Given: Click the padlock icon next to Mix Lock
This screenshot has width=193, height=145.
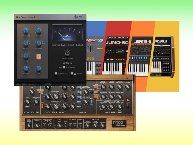Looking at the screenshot, I should (x=75, y=74).
